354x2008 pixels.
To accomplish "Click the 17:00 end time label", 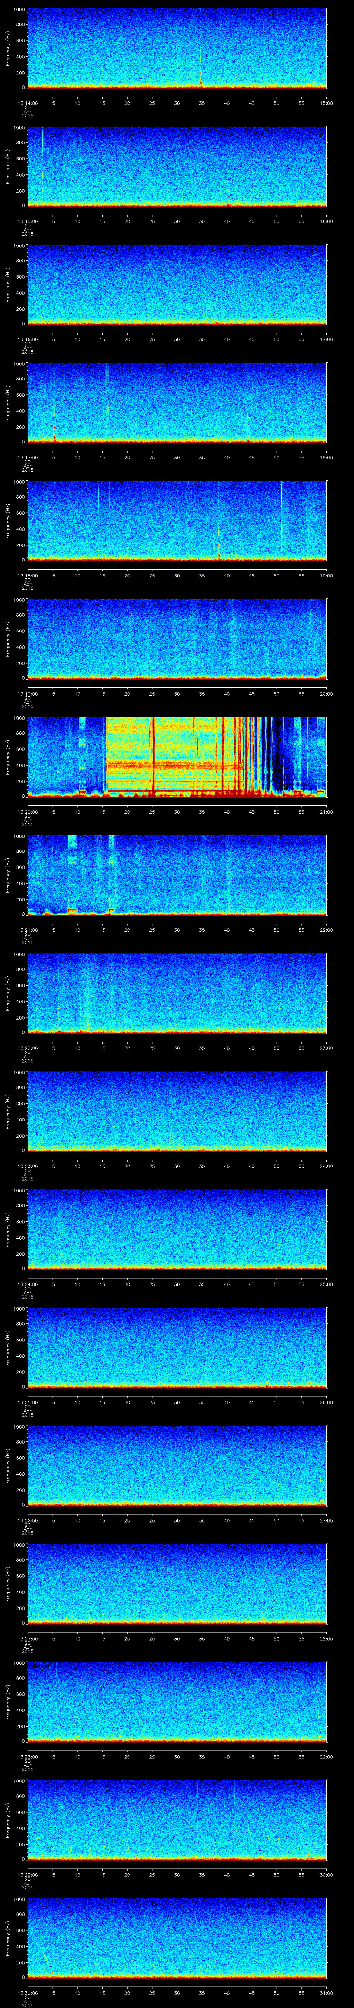I will 327,339.
